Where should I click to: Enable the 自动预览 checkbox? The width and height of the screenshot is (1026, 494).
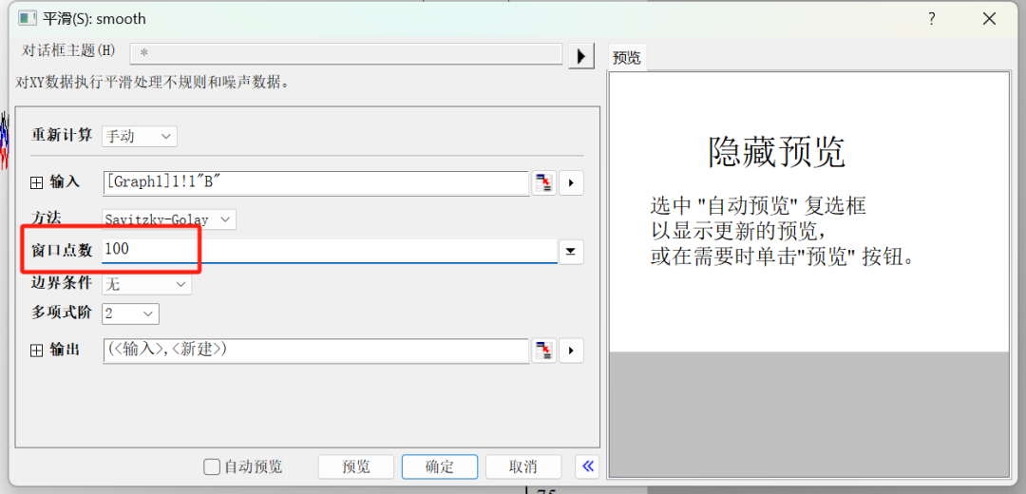pyautogui.click(x=211, y=466)
